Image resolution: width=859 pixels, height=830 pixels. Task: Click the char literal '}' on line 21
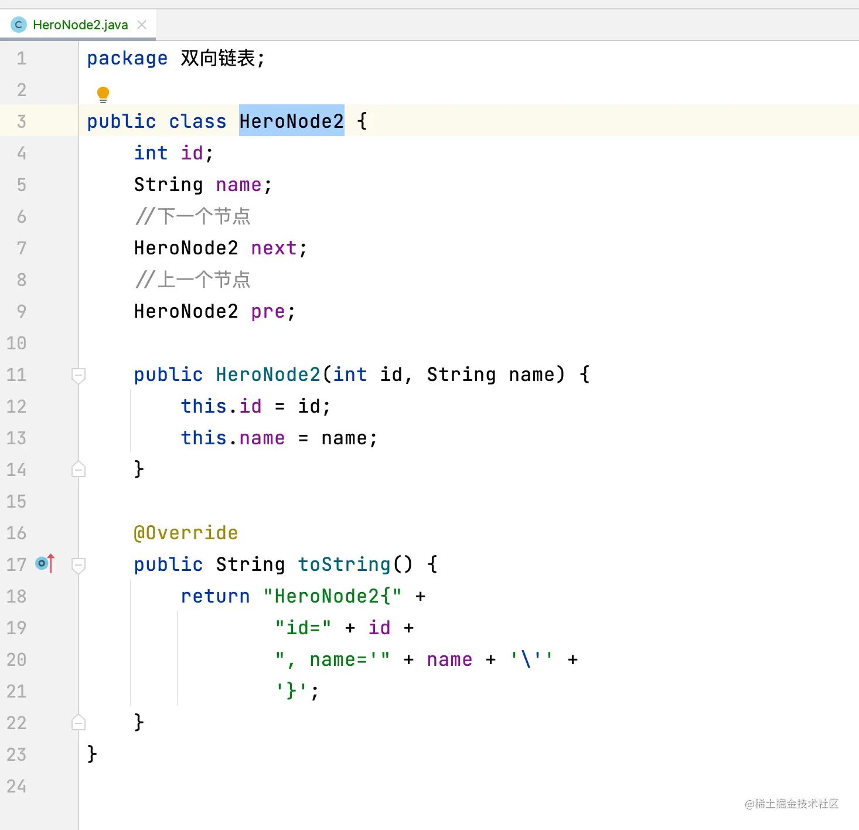[291, 691]
